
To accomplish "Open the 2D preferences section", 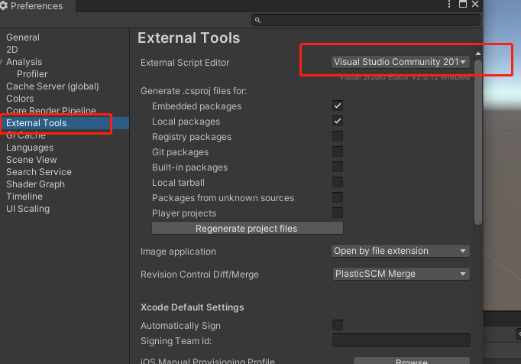I will [12, 50].
